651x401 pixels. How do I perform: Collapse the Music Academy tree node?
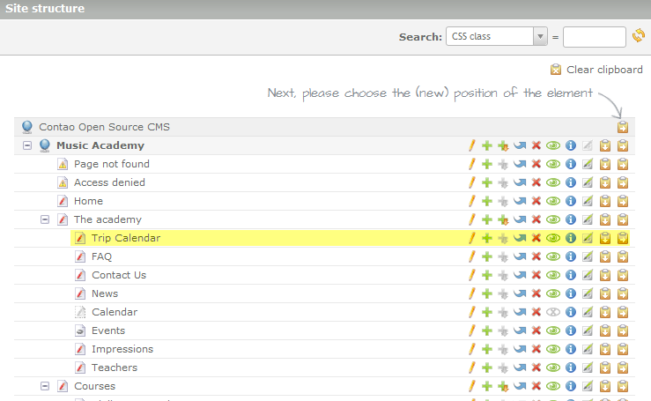(27, 145)
